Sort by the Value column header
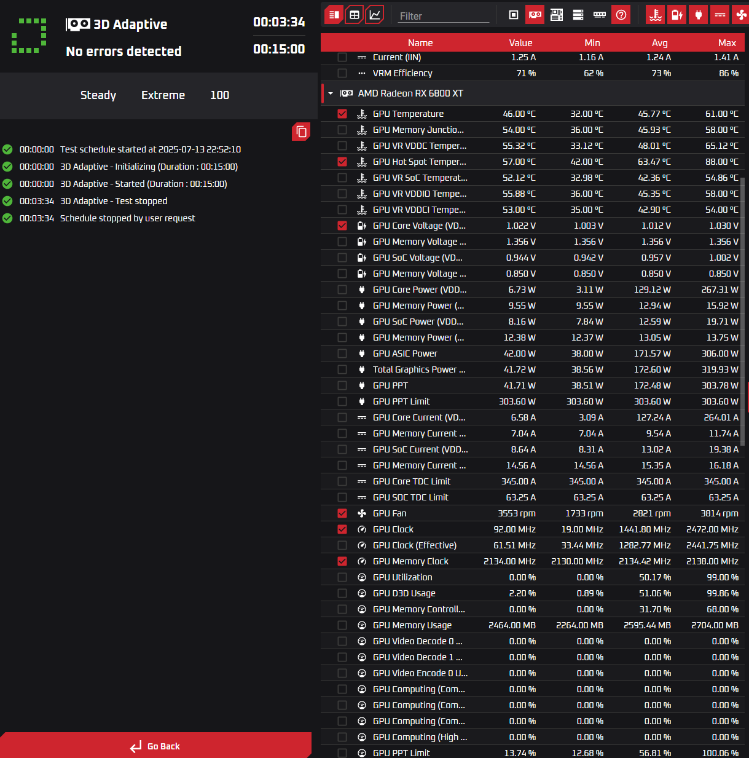This screenshot has width=749, height=758. coord(520,43)
